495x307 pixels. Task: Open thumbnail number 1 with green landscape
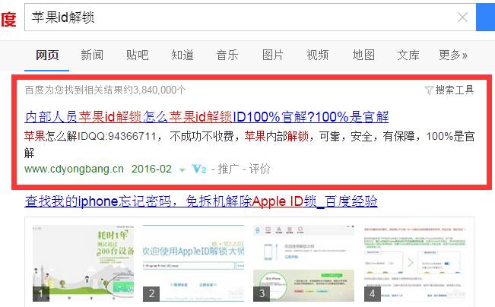coord(83,263)
